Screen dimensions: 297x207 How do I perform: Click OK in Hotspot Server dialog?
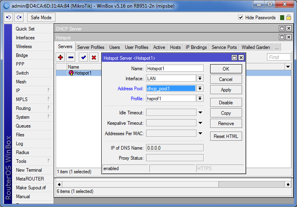tap(226, 69)
